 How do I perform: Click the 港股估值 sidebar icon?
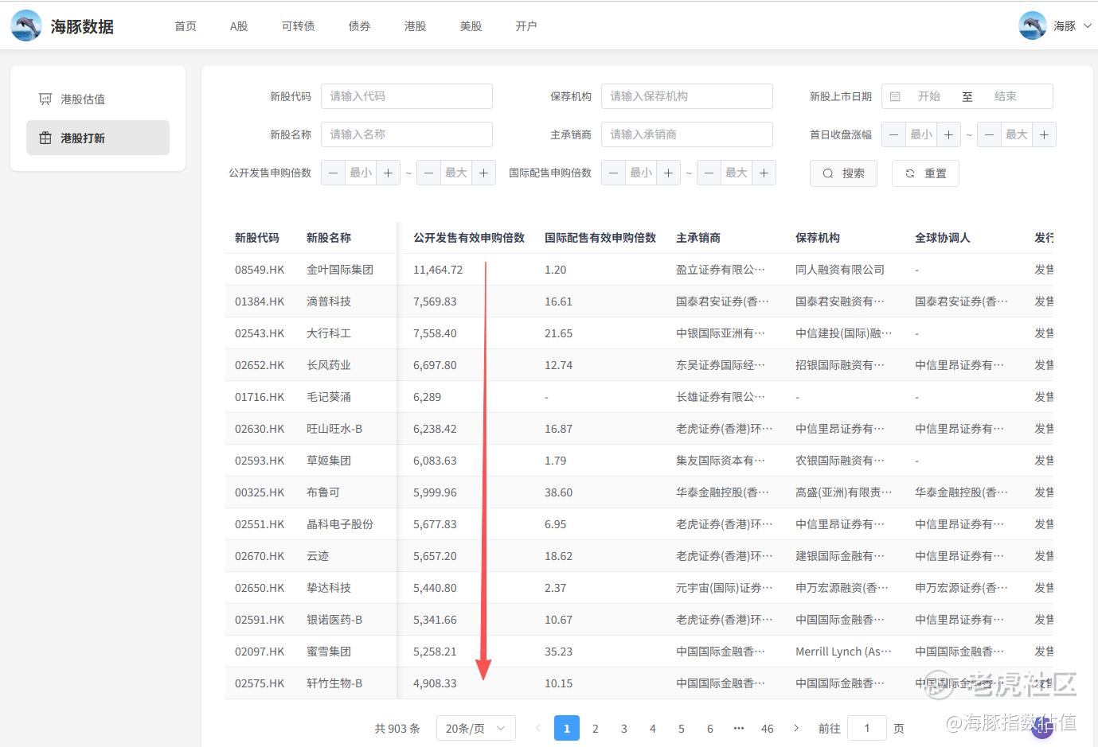(x=45, y=99)
